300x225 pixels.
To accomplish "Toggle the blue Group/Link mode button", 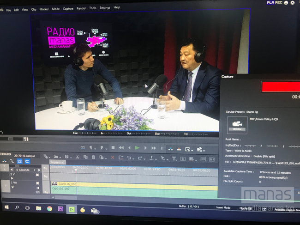I will pyautogui.click(x=19, y=161).
